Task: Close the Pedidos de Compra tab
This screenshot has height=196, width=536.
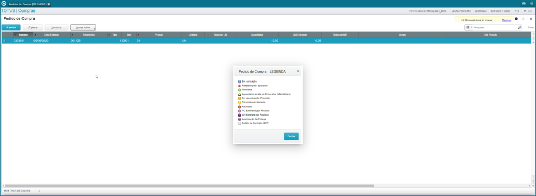Action: pos(49,4)
